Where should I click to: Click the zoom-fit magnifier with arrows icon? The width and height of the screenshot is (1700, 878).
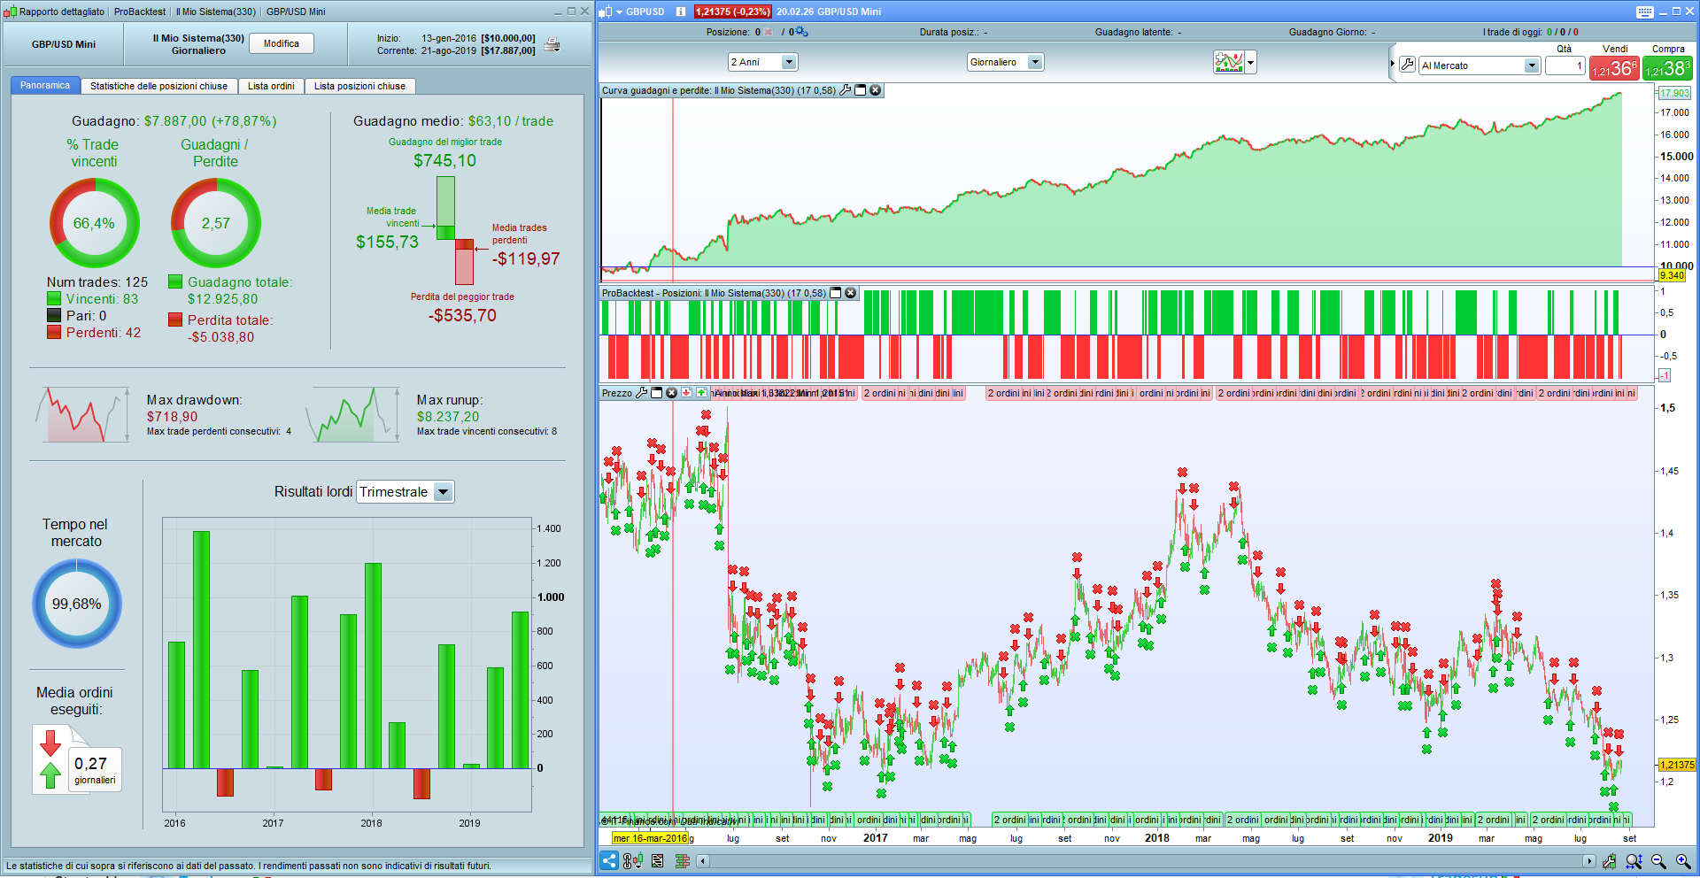click(1634, 860)
